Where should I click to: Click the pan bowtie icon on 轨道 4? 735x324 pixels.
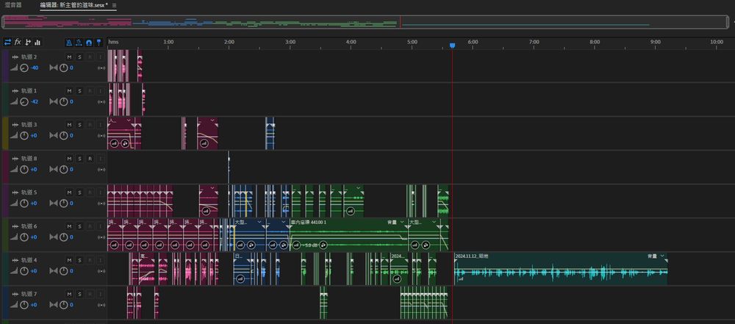click(x=54, y=271)
